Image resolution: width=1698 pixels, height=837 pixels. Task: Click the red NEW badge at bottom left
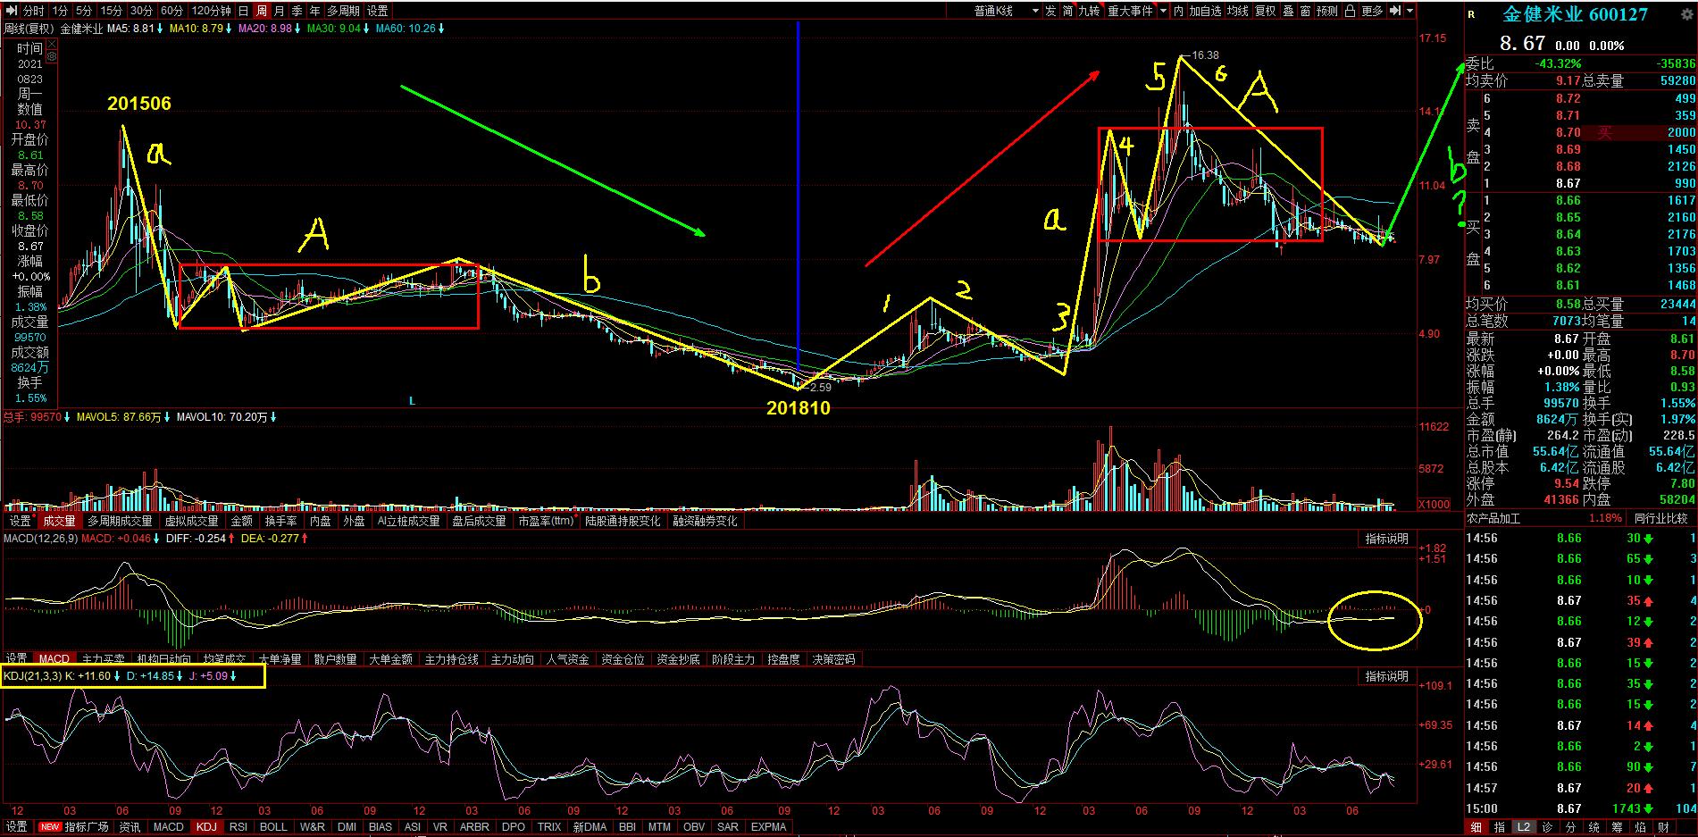pyautogui.click(x=50, y=827)
